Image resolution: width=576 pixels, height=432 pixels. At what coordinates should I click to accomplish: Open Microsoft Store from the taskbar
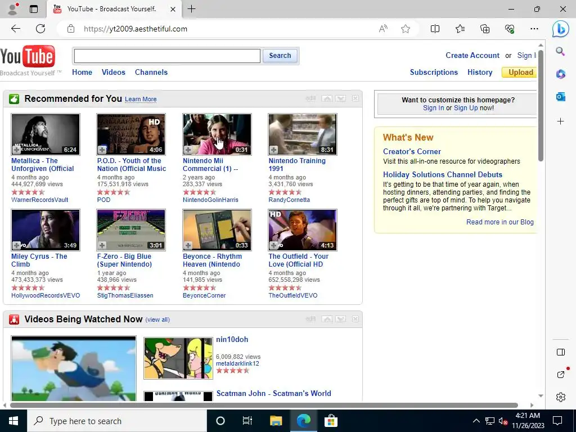pos(331,421)
